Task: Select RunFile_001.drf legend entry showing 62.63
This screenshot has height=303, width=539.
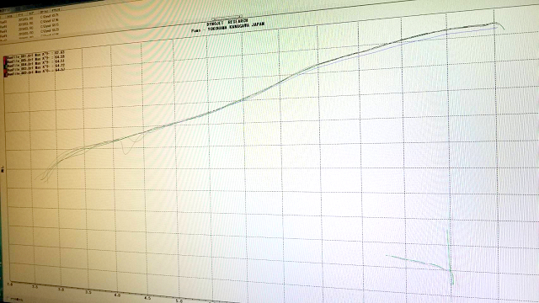Action: coord(35,55)
